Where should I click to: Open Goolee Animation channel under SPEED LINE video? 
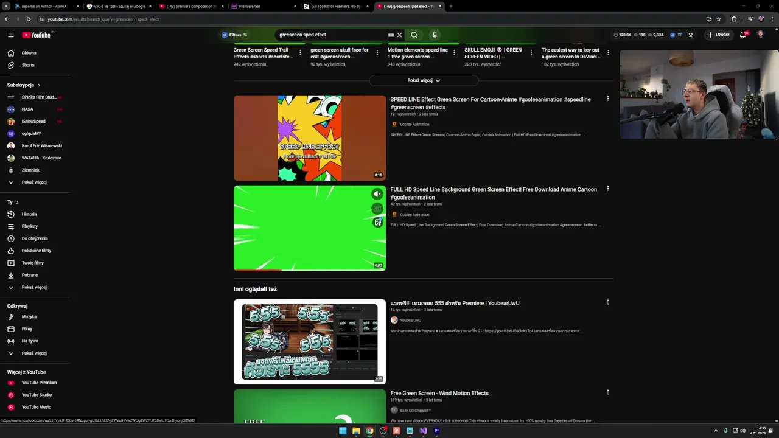point(414,125)
